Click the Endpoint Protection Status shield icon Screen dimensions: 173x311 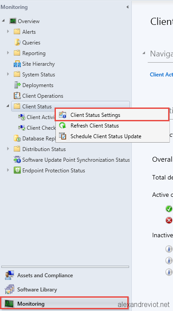pos(17,170)
